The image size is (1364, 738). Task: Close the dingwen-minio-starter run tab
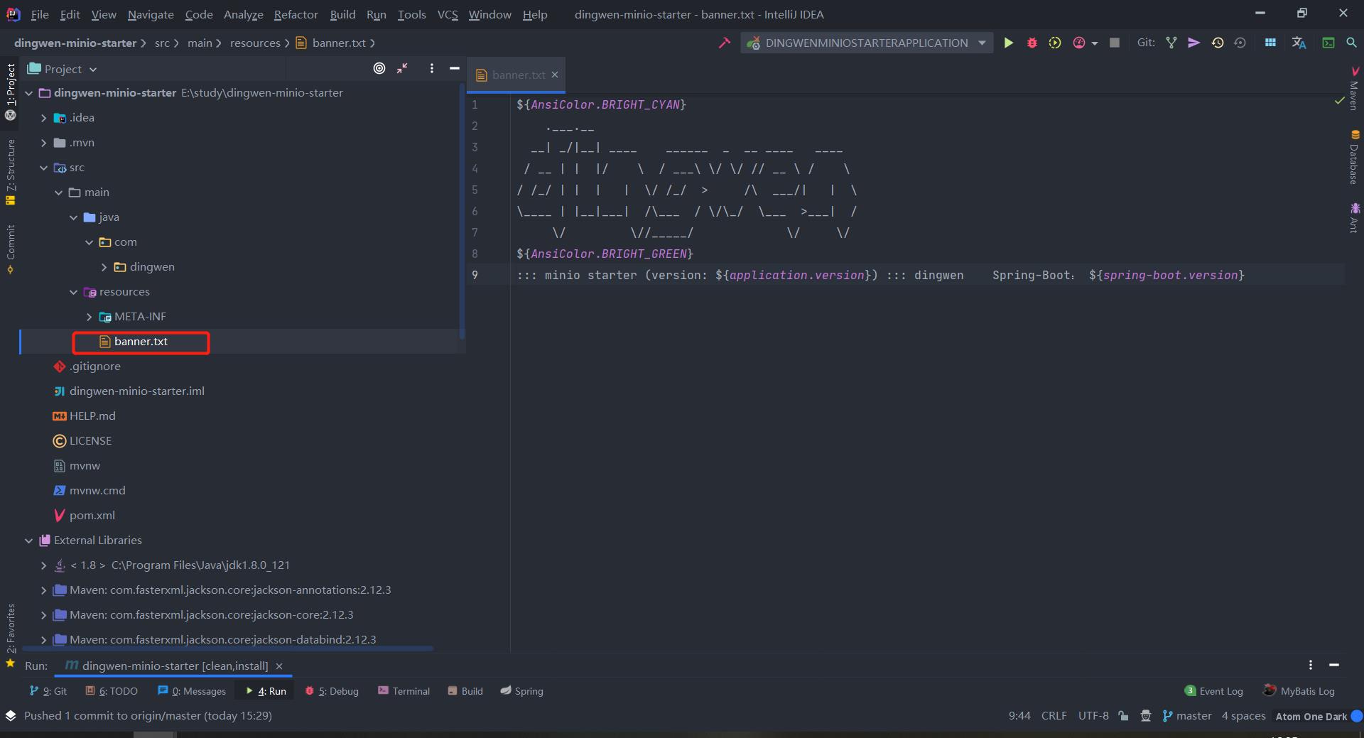click(279, 666)
